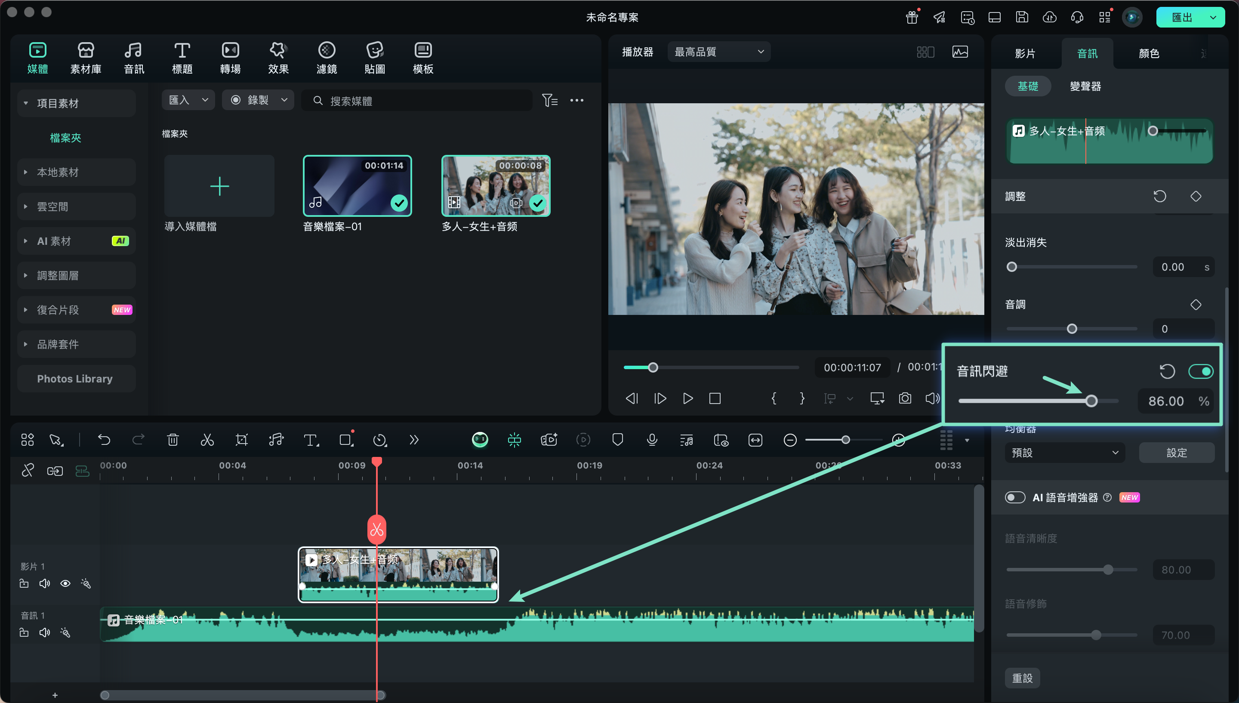Open the 素材庫 stock media panel

(86, 58)
